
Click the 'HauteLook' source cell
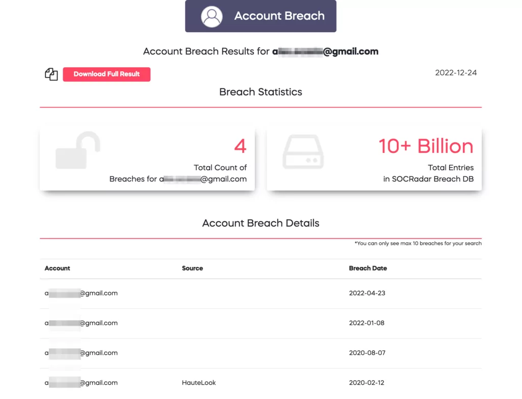point(199,383)
